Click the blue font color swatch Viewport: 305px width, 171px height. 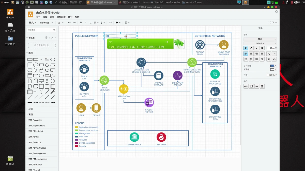coord(272,66)
